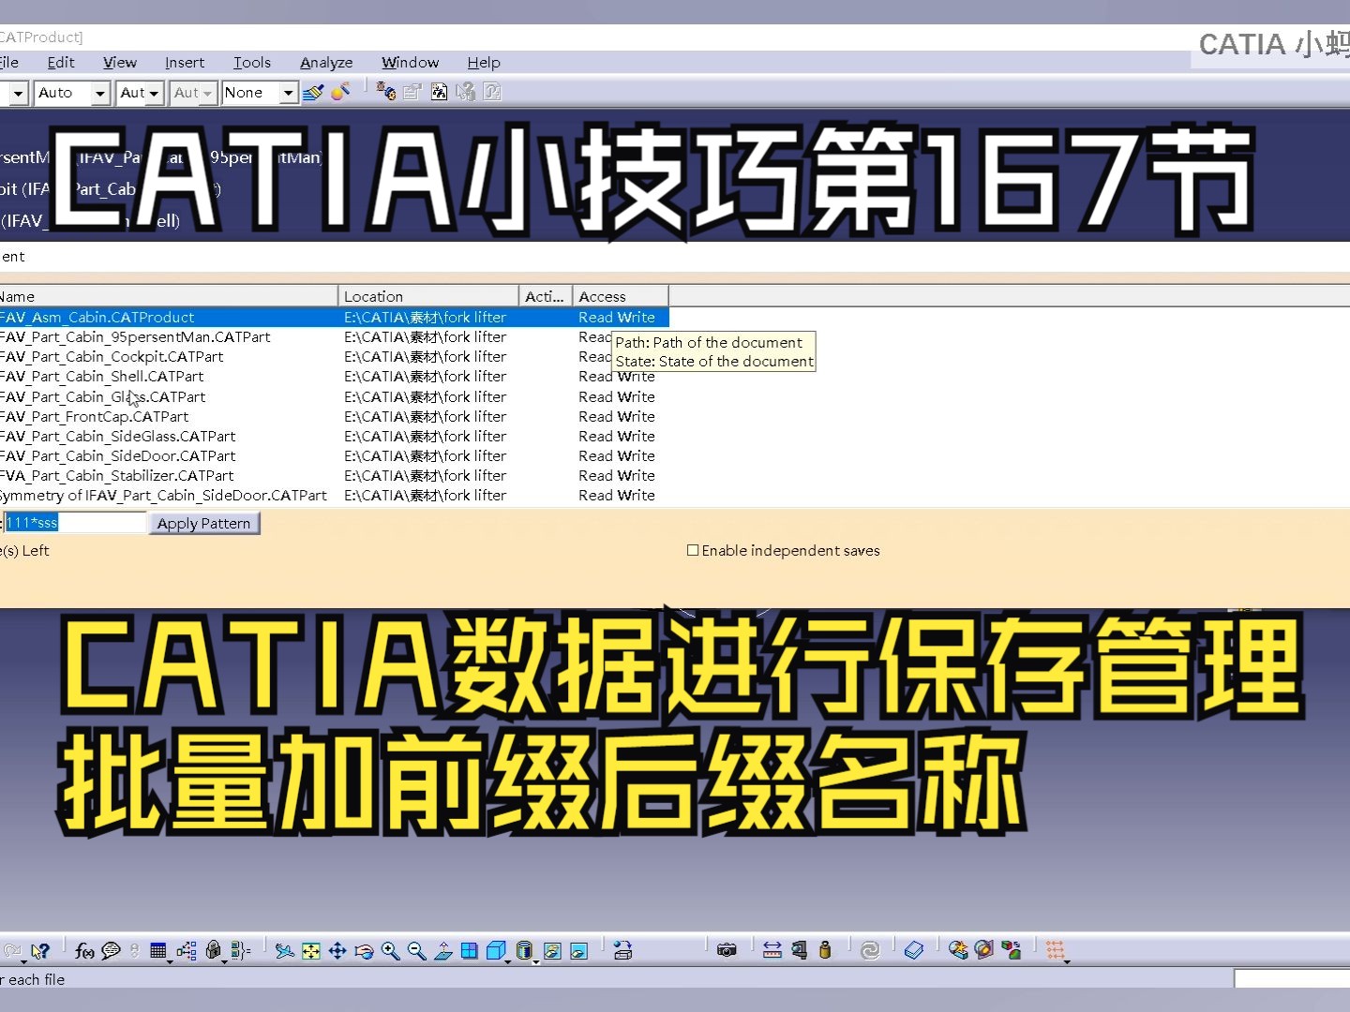Screen dimensions: 1350x1012
Task: Click the pattern input field with 111*sss
Action: coord(75,523)
